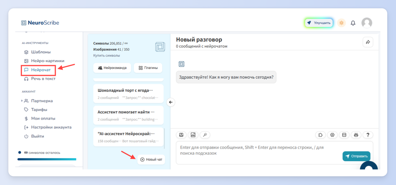
Task: Open chat Шоколадный торт с ягода…
Action: point(128,93)
